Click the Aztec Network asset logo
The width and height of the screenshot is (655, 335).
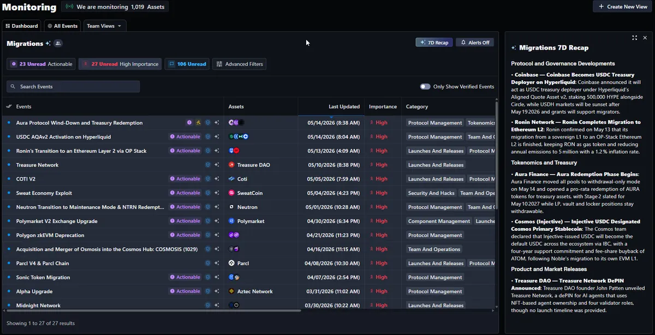click(231, 291)
